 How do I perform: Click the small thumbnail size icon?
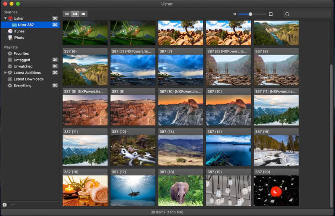[234, 14]
